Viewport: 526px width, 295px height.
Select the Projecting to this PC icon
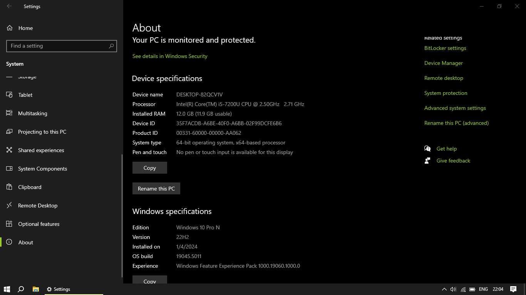pyautogui.click(x=10, y=132)
